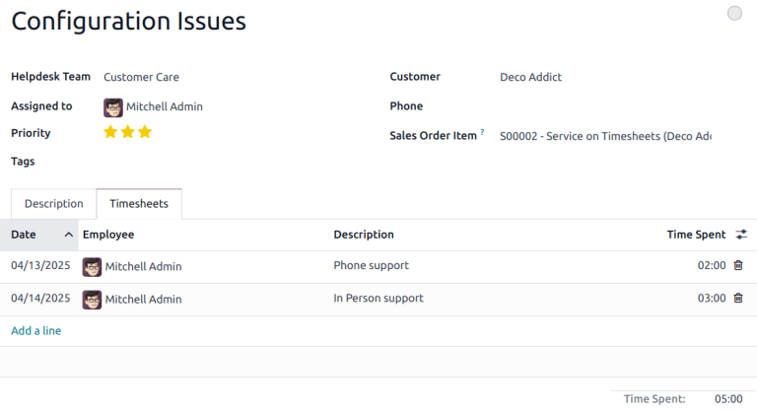Select the Timesheets tab
Screen dimensions: 757x411
[139, 204]
